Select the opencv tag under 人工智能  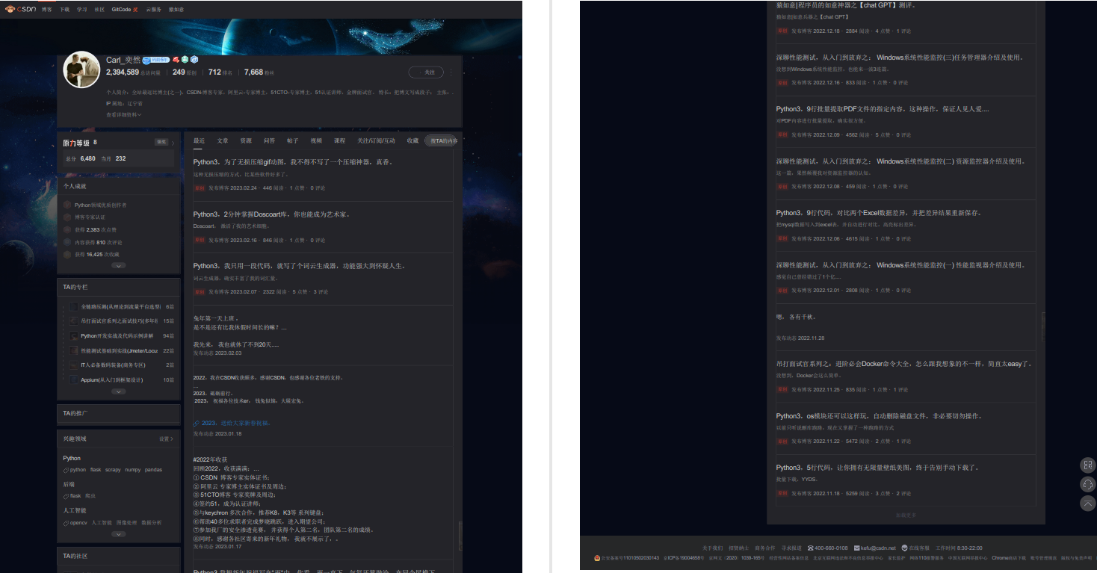point(78,523)
